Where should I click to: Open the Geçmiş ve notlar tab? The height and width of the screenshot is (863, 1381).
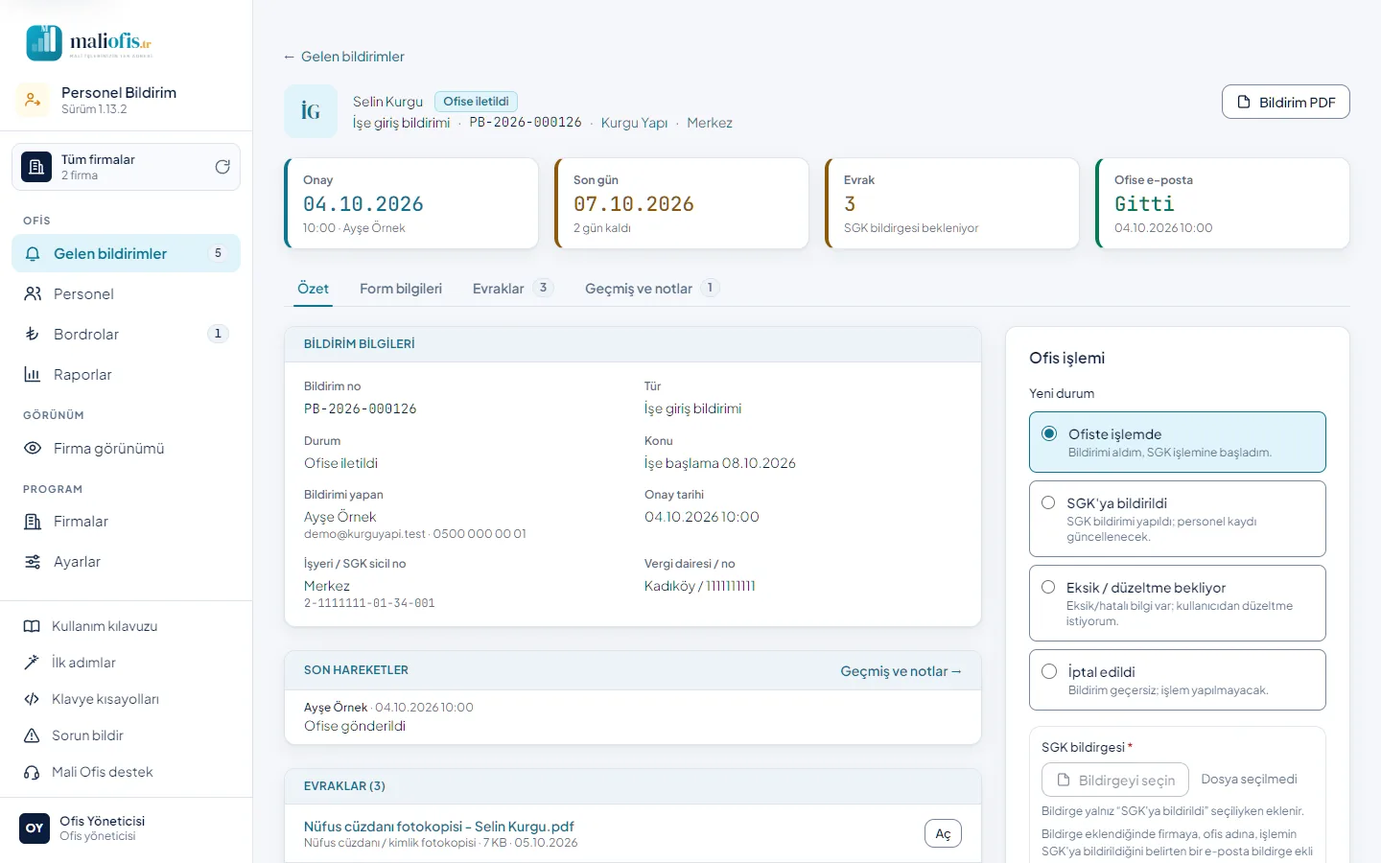(x=652, y=289)
